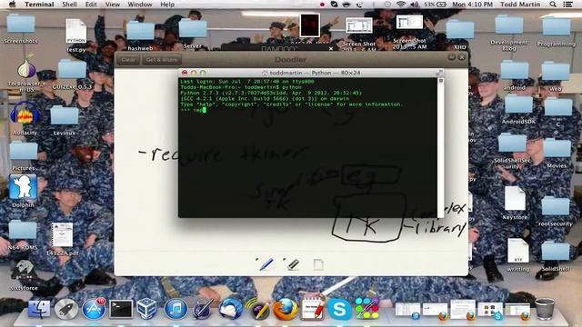
Task: Click the Mon 4:10 PM clock
Action: [472, 5]
